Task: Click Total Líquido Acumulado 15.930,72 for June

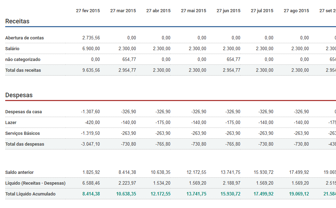Action: pyautogui.click(x=230, y=194)
